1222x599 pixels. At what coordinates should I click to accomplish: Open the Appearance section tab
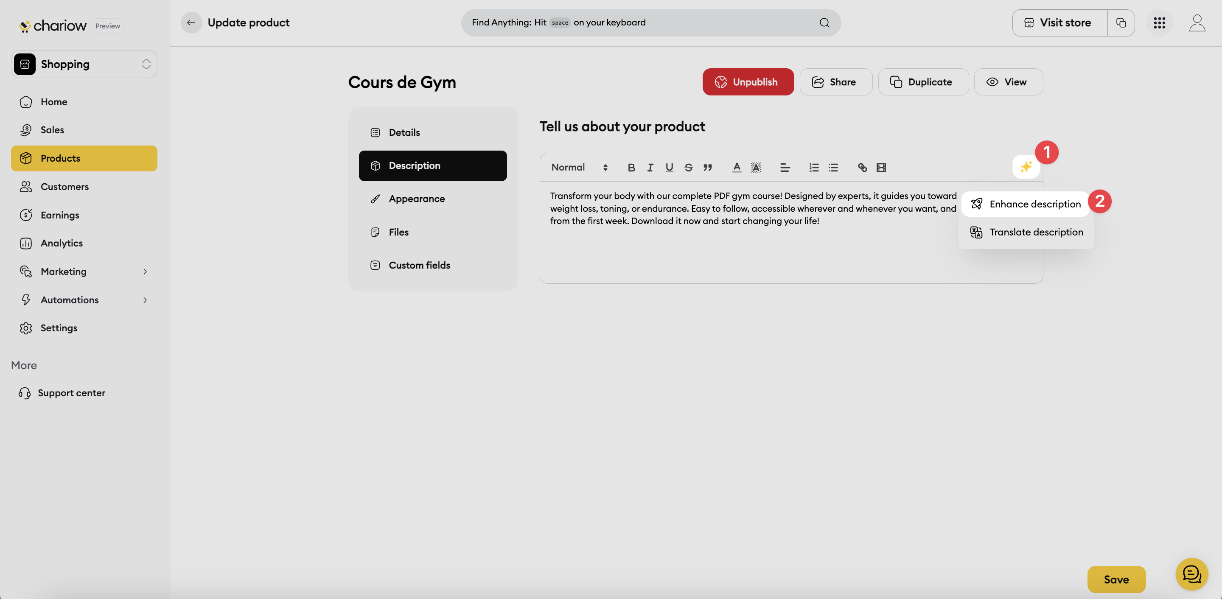pos(433,199)
